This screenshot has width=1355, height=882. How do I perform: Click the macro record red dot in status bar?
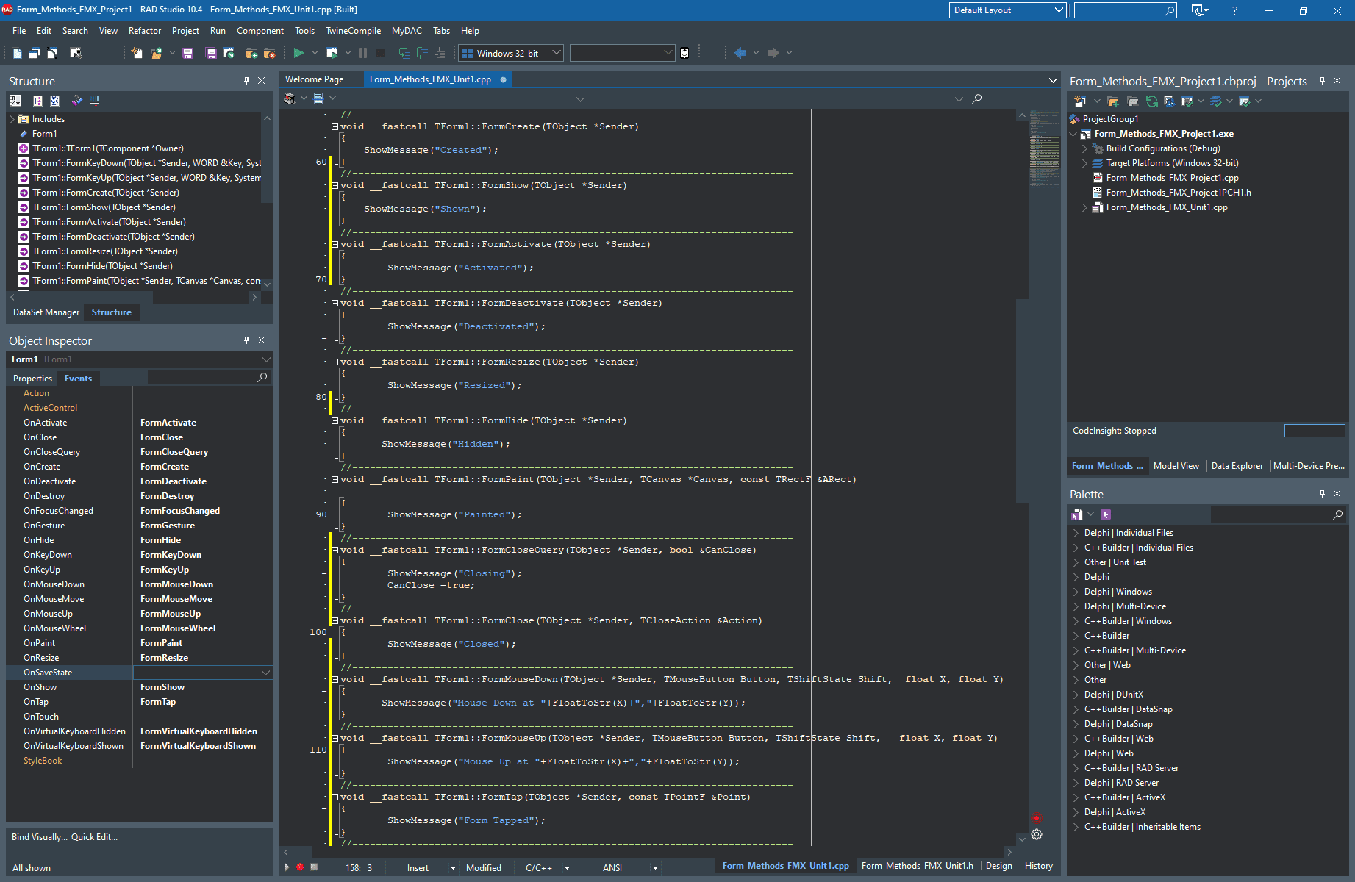point(300,867)
